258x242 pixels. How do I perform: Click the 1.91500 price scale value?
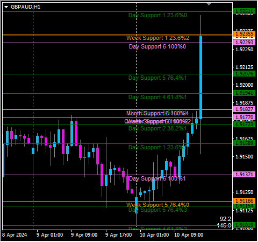coord(244,156)
